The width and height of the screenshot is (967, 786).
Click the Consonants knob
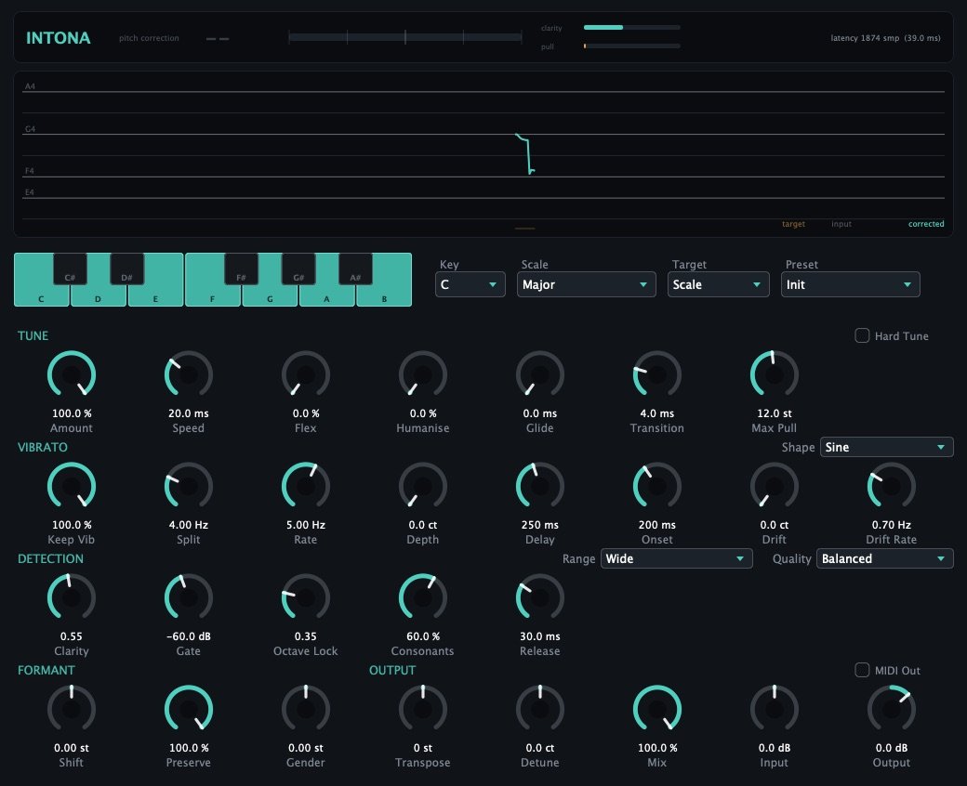coord(422,596)
